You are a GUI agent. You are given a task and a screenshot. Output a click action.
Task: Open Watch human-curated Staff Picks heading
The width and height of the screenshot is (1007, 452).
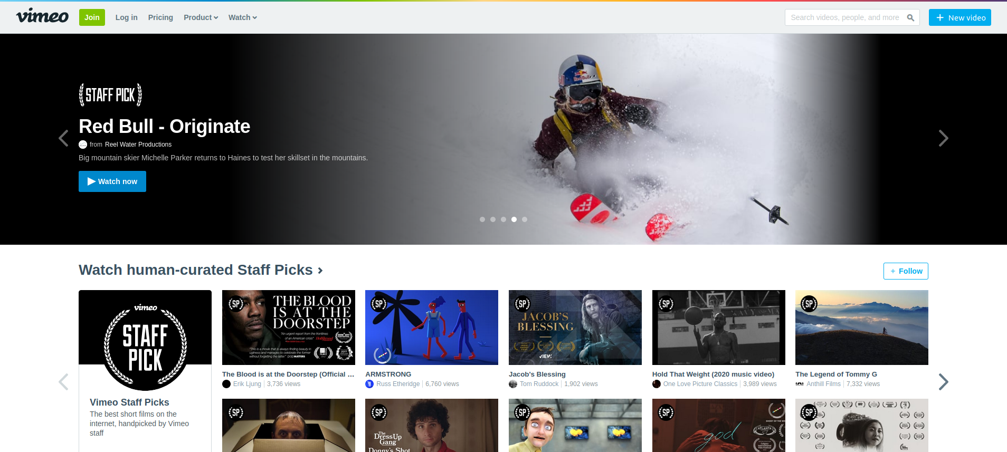coord(196,270)
